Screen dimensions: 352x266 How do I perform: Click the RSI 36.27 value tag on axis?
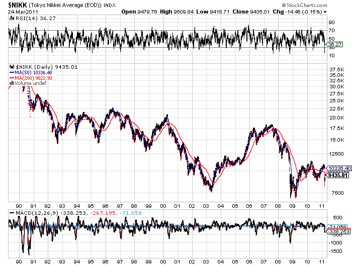coord(335,44)
